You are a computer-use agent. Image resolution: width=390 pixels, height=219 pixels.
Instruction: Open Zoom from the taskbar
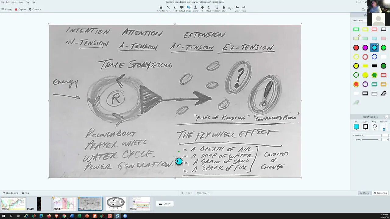point(125,216)
